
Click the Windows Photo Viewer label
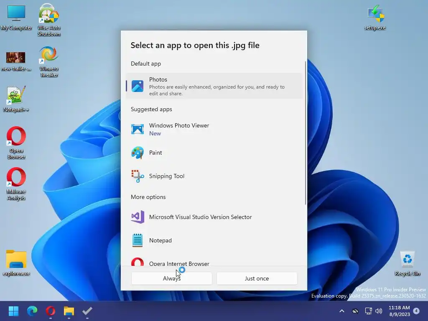tap(179, 125)
